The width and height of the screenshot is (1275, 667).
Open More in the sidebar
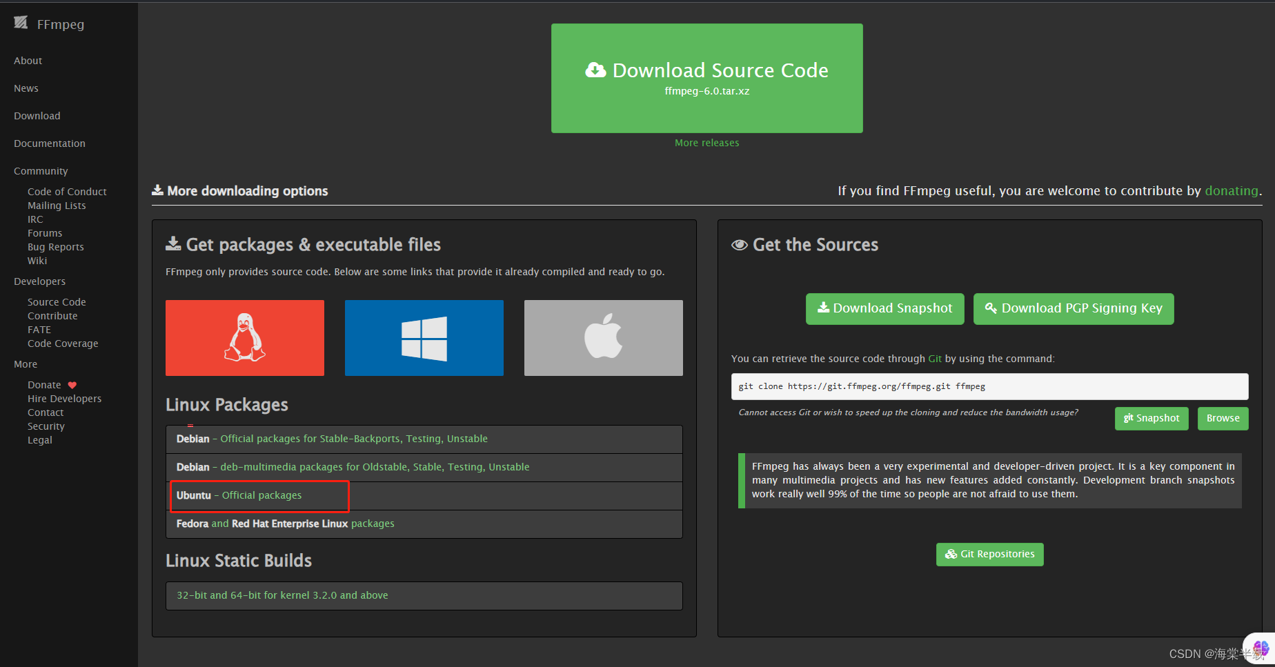tap(26, 364)
